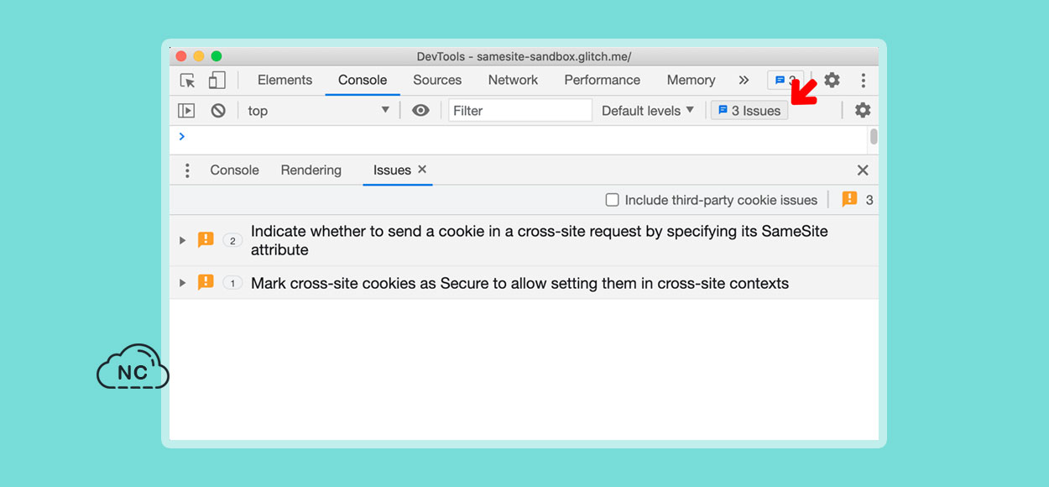Activate the inspect element picker icon

click(x=188, y=81)
